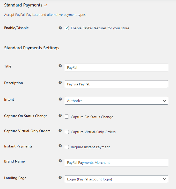Focus the Description text field
Screen dimensions: 176x189
[116, 84]
